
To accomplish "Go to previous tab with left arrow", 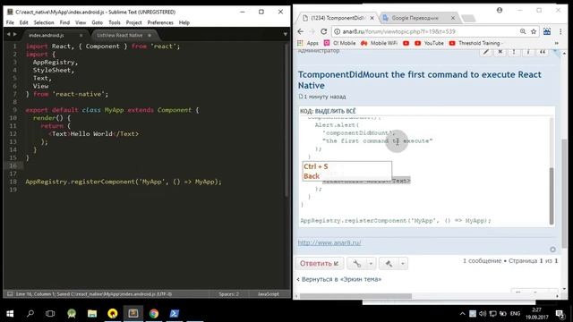I will click(8, 34).
